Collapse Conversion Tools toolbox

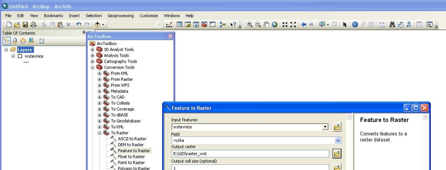click(x=92, y=68)
